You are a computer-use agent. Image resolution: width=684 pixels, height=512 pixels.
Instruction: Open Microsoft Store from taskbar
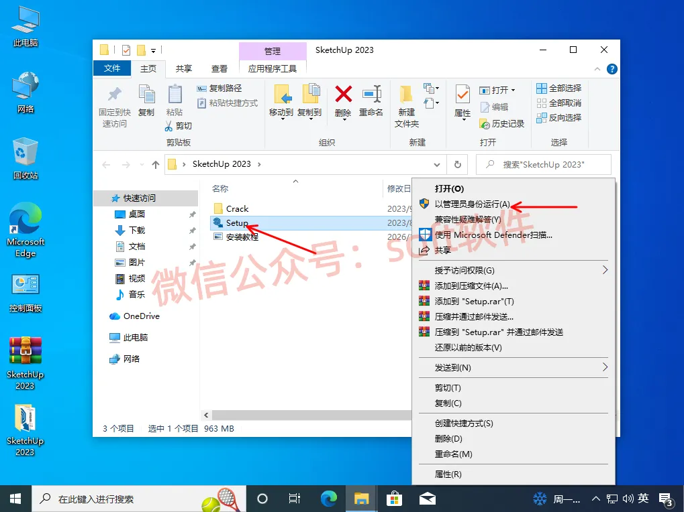pyautogui.click(x=394, y=499)
